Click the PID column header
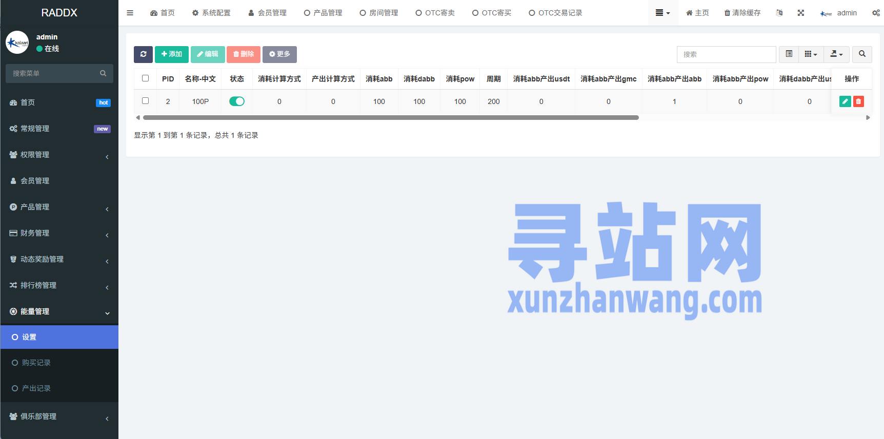 (168, 79)
